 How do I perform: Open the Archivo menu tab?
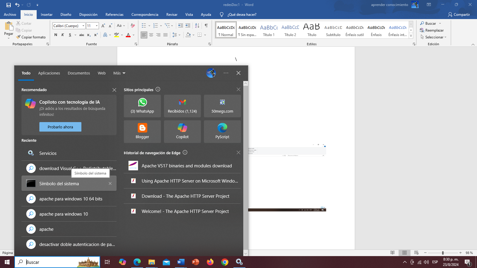tap(10, 15)
